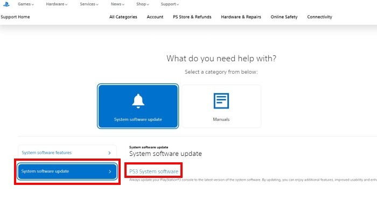
Task: Click the bell icon in System software update tile
Action: click(x=138, y=101)
